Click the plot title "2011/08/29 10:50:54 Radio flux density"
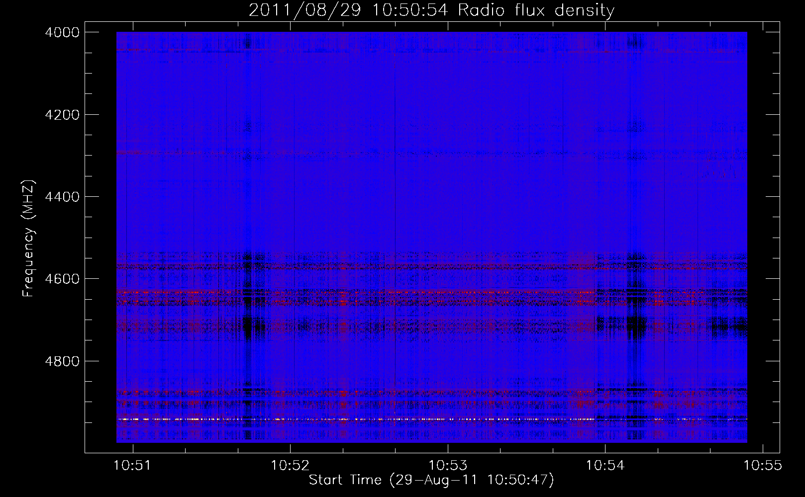 [431, 10]
